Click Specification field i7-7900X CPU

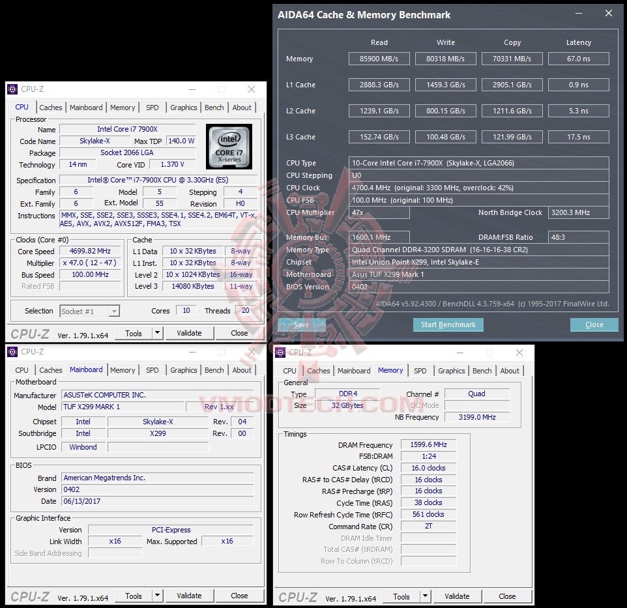(x=158, y=180)
